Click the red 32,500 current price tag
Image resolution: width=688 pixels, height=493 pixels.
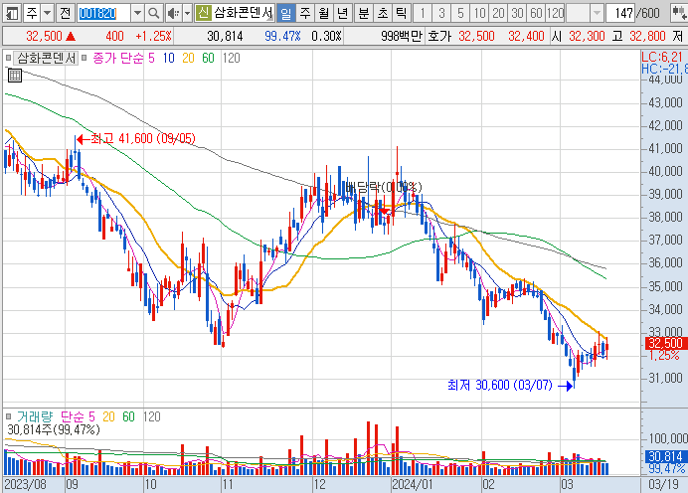point(665,343)
